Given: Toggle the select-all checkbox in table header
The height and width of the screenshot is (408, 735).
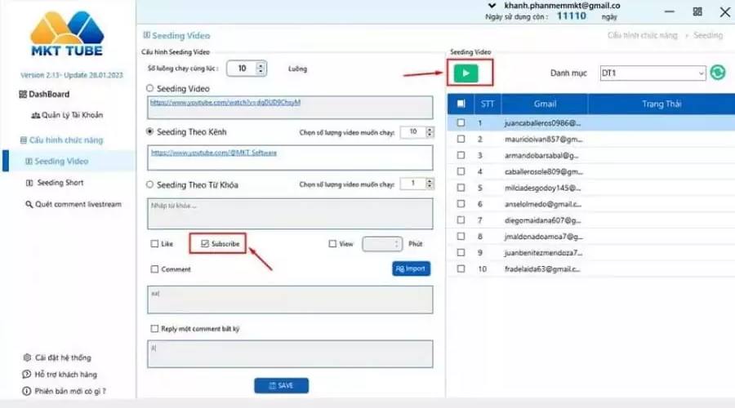Looking at the screenshot, I should click(461, 104).
